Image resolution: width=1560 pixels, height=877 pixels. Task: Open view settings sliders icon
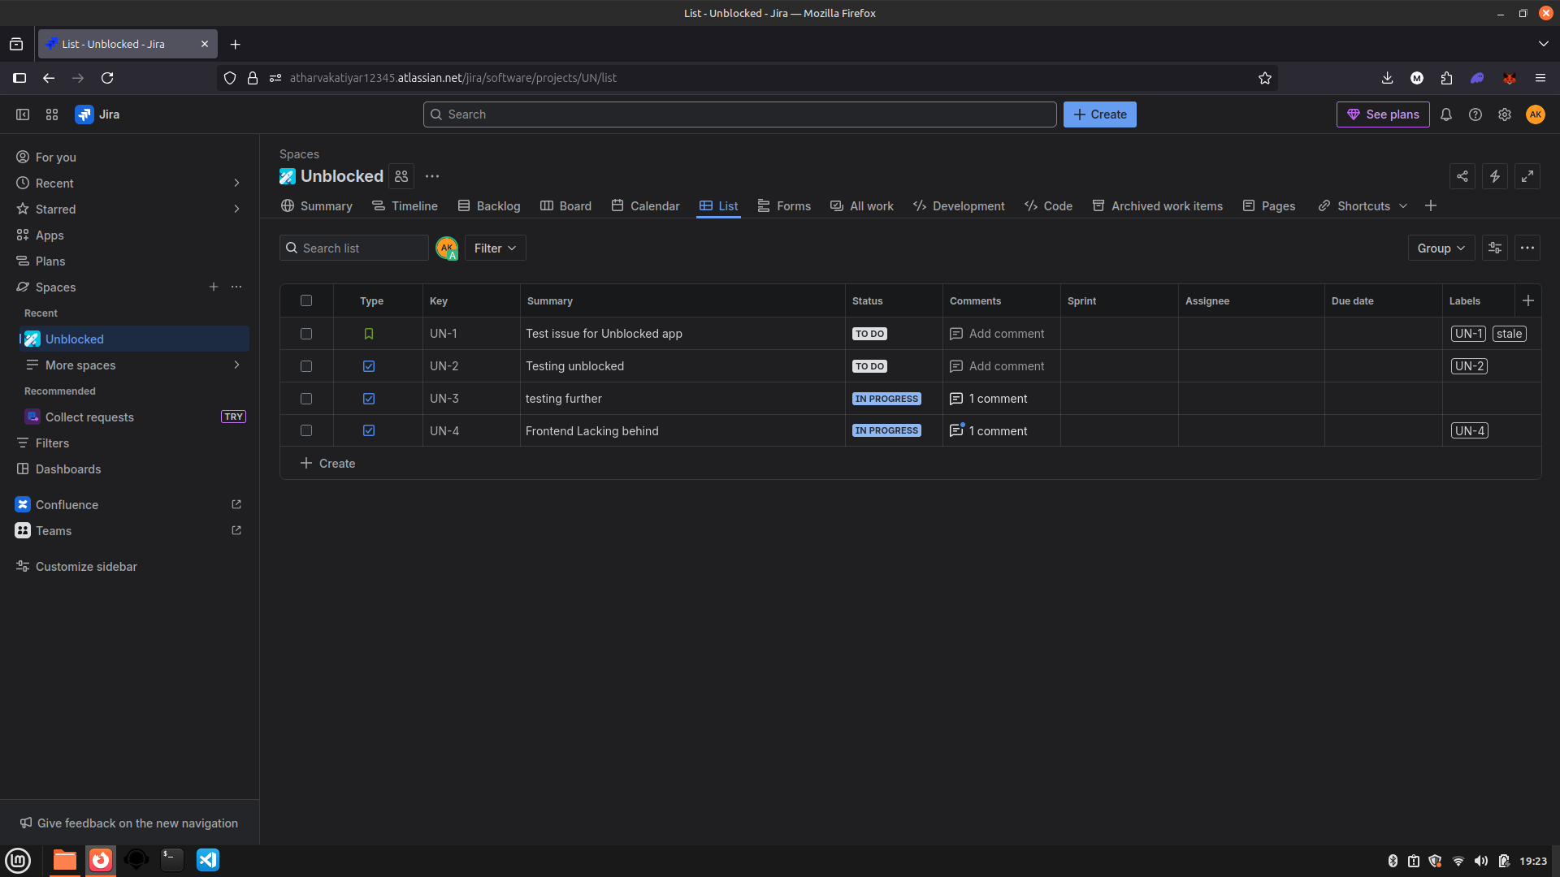[1495, 248]
